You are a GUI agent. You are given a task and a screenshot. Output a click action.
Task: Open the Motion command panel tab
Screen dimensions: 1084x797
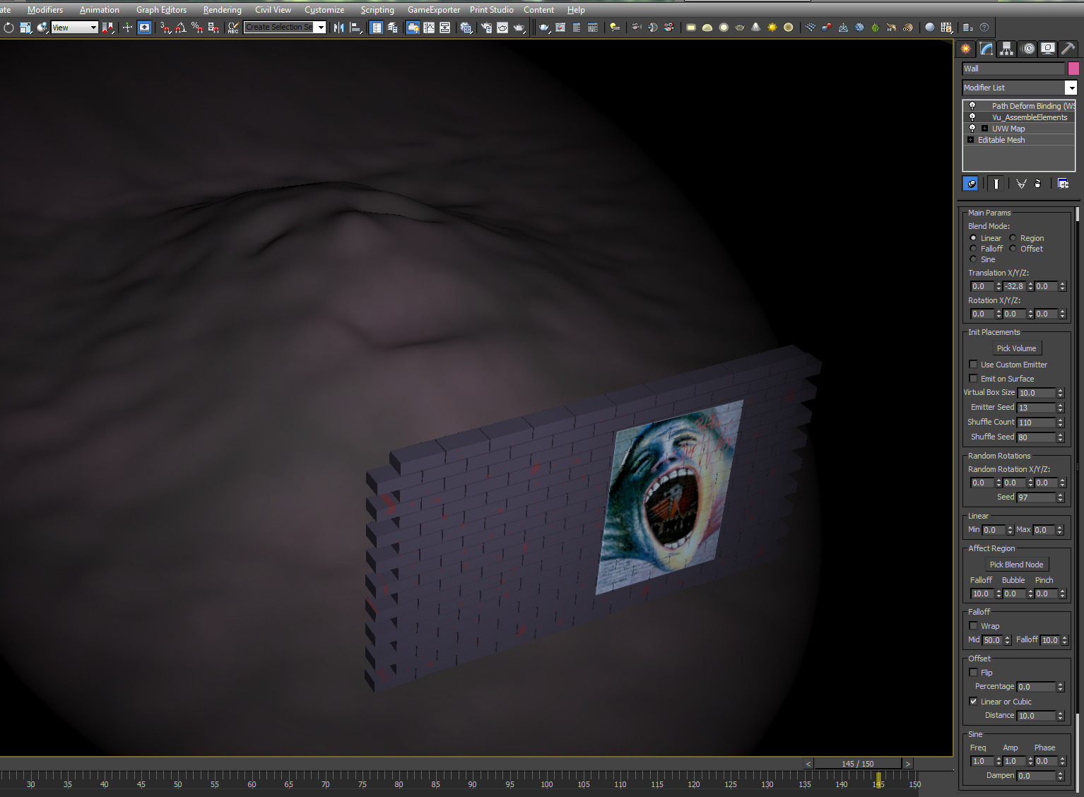1028,49
